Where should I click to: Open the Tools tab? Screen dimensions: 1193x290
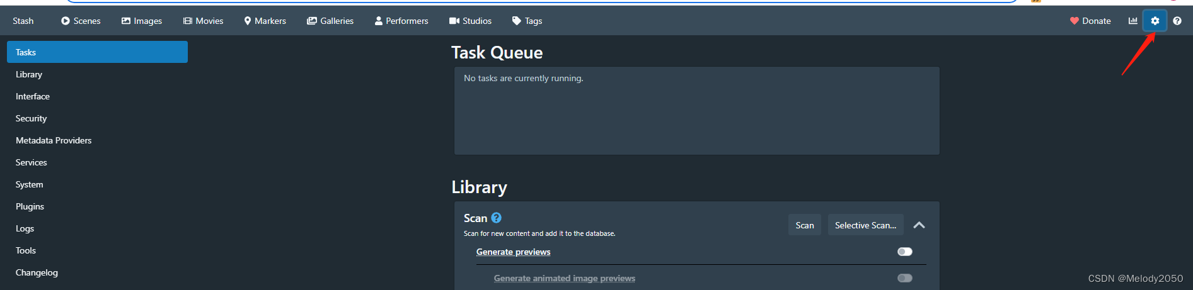coord(97,250)
